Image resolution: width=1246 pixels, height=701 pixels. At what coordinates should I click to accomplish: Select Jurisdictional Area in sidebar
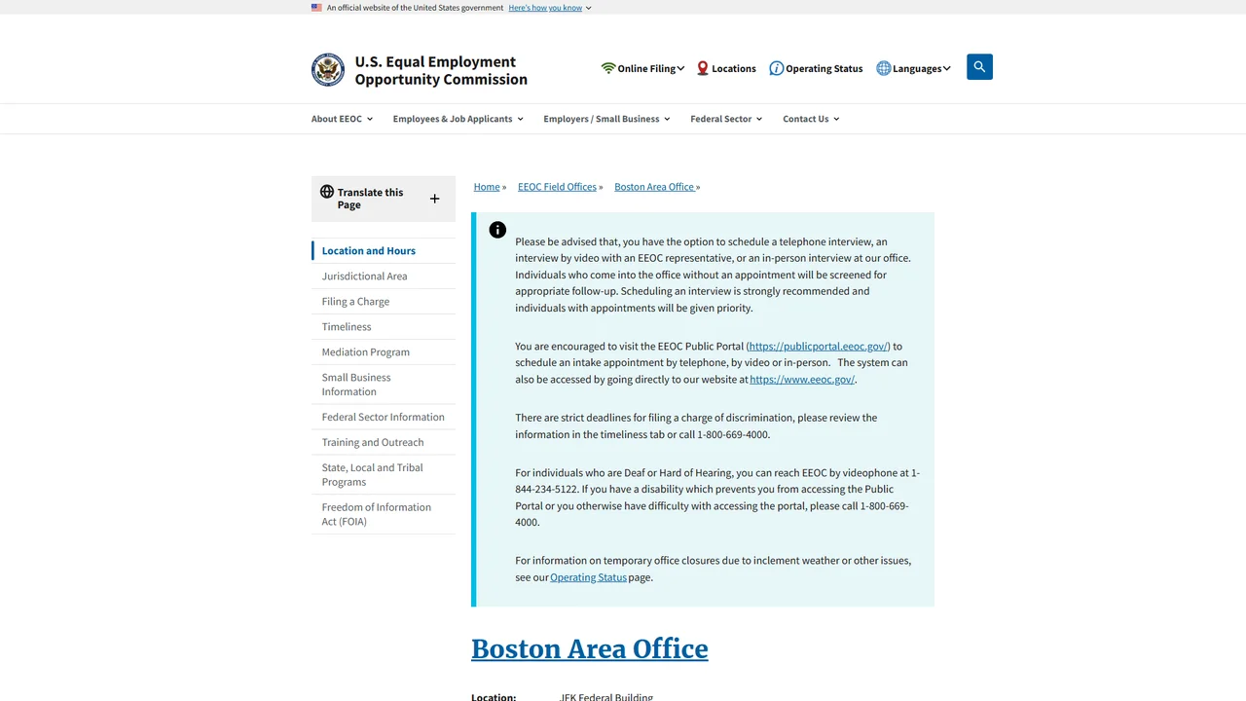tap(384, 277)
